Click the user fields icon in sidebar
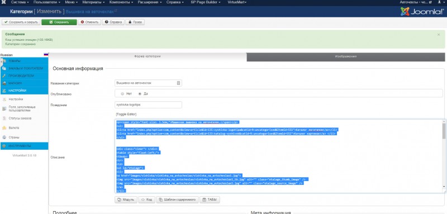This screenshot has height=214, width=447. pos(4,108)
